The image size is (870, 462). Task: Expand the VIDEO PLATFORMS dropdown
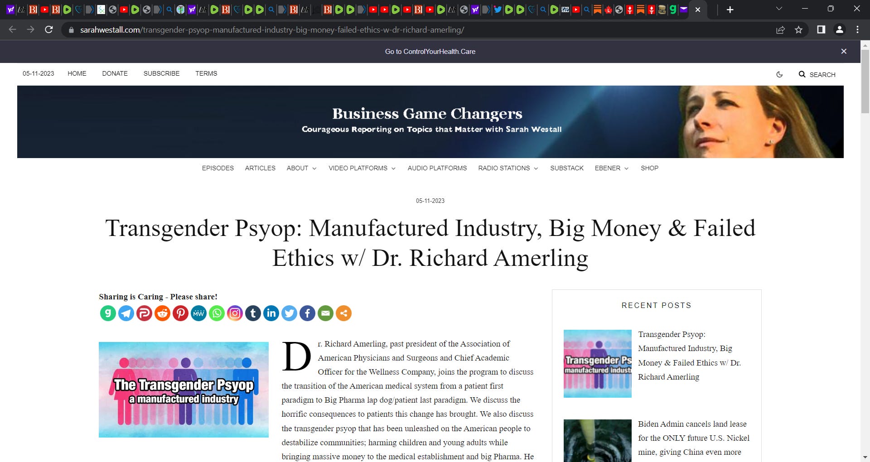[x=362, y=168]
